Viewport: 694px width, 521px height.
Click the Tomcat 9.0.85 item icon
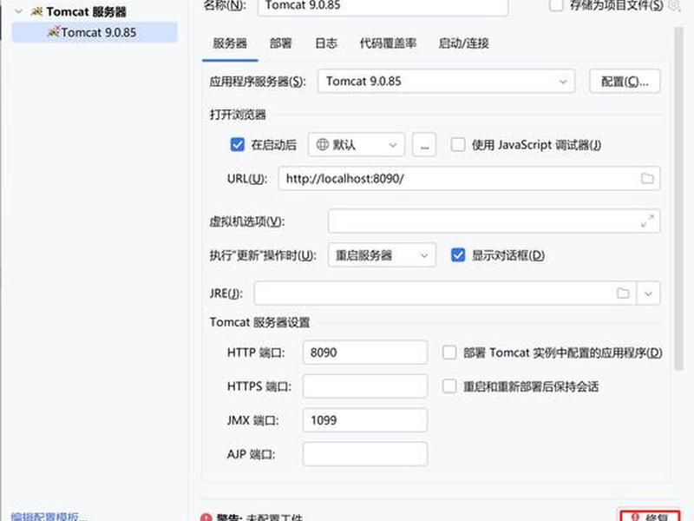(x=54, y=32)
